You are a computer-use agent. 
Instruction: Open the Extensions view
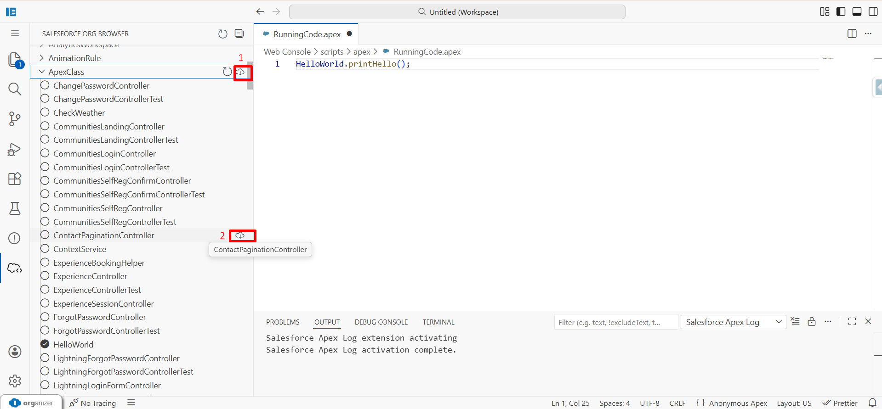point(15,179)
